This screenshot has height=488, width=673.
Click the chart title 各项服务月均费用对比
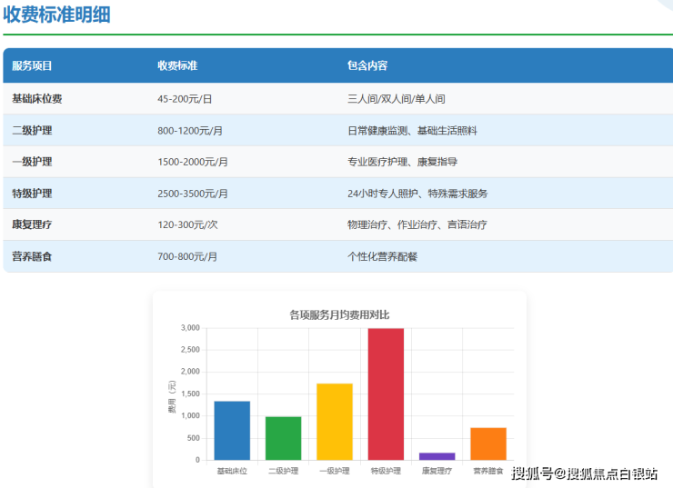pos(339,314)
